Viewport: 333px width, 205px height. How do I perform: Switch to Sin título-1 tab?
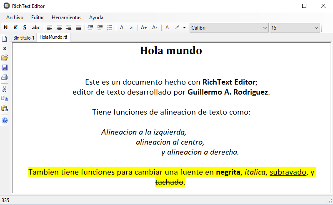24,38
